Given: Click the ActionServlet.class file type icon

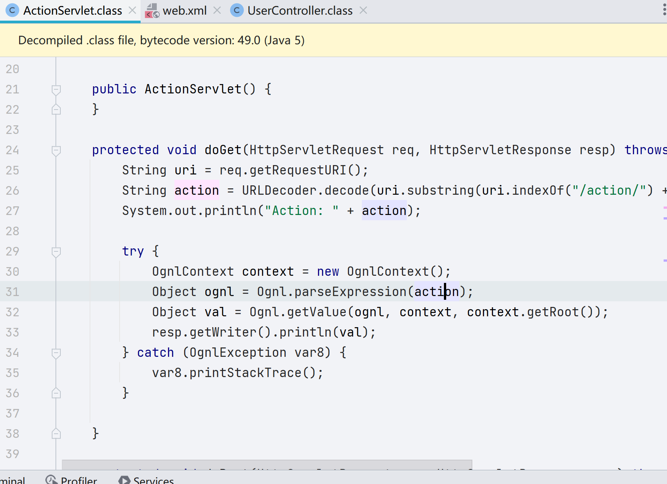Looking at the screenshot, I should pyautogui.click(x=12, y=11).
